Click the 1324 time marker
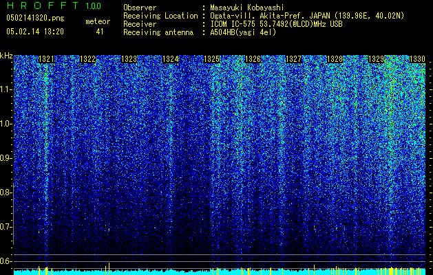The image size is (433, 275). (x=171, y=59)
